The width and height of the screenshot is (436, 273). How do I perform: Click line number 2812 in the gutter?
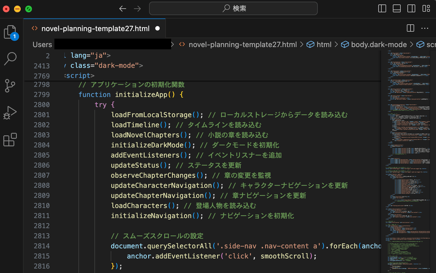[x=41, y=226]
